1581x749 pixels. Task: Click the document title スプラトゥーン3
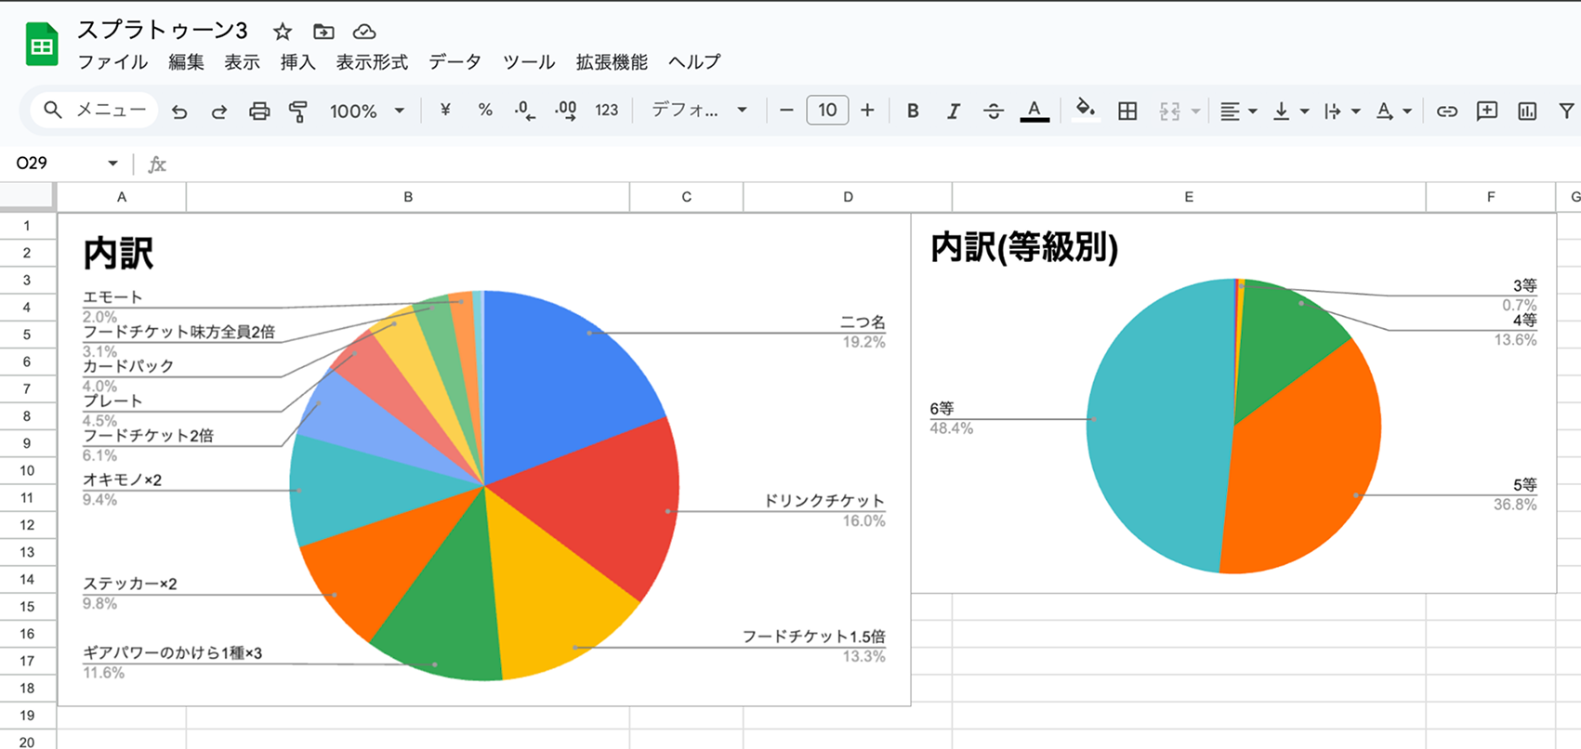pos(163,31)
